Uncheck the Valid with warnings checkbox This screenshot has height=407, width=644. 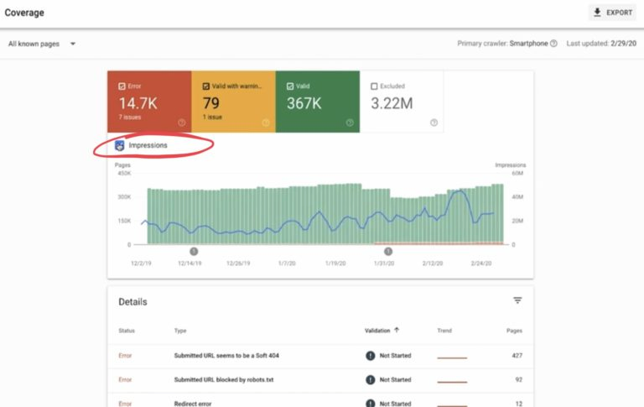206,86
